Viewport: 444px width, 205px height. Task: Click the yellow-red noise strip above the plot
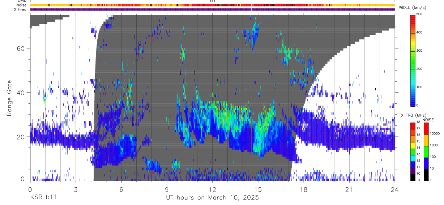click(x=212, y=5)
